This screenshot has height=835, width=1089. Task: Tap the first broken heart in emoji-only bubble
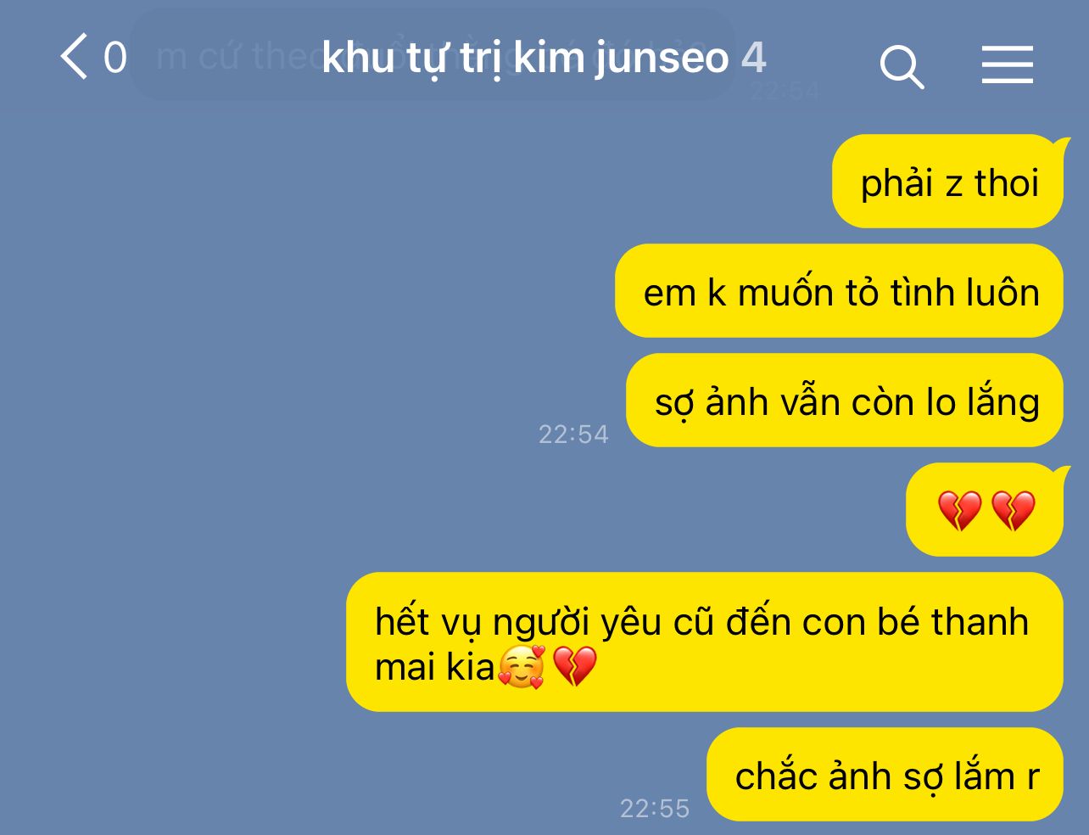pyautogui.click(x=959, y=511)
